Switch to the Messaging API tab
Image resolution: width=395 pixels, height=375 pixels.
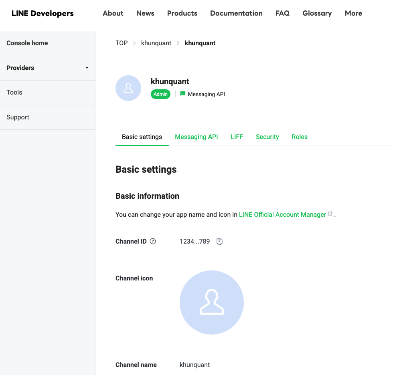coord(196,137)
